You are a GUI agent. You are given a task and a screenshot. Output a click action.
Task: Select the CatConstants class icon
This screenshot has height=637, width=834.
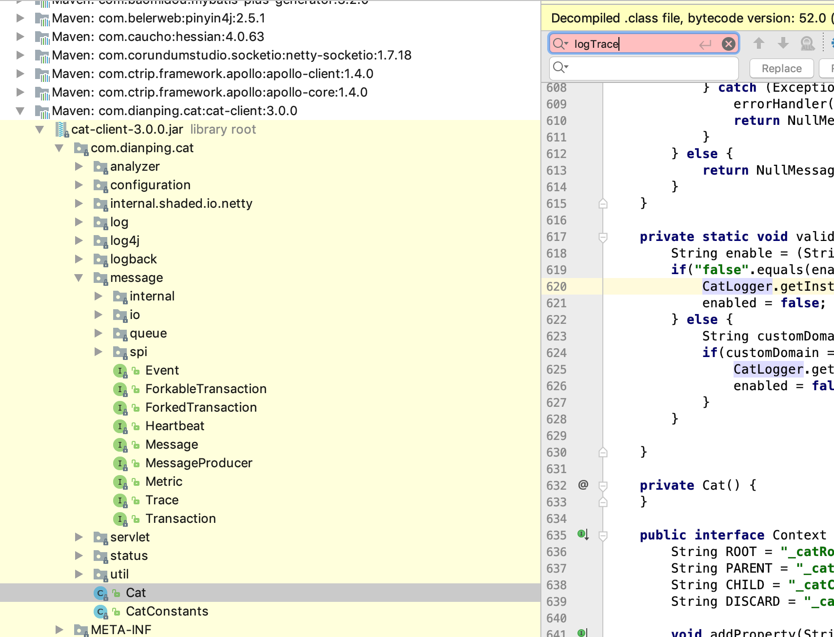(100, 612)
